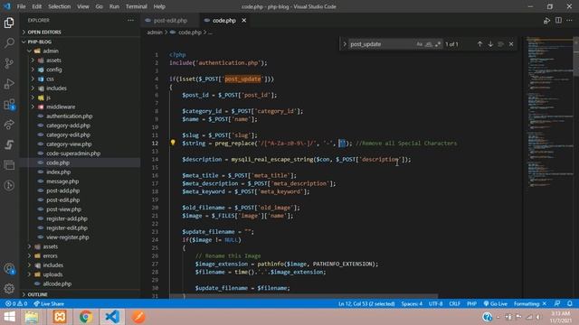Click the admin breadcrumb segment
579x325 pixels.
155,32
